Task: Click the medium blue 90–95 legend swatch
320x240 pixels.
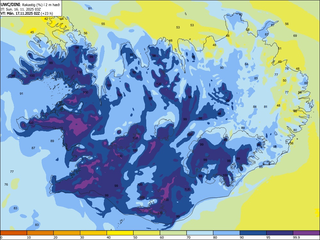Action: 253,233
